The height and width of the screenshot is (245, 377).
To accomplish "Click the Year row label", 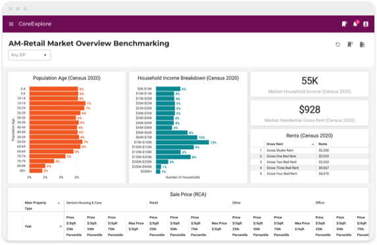I will coord(28,227).
